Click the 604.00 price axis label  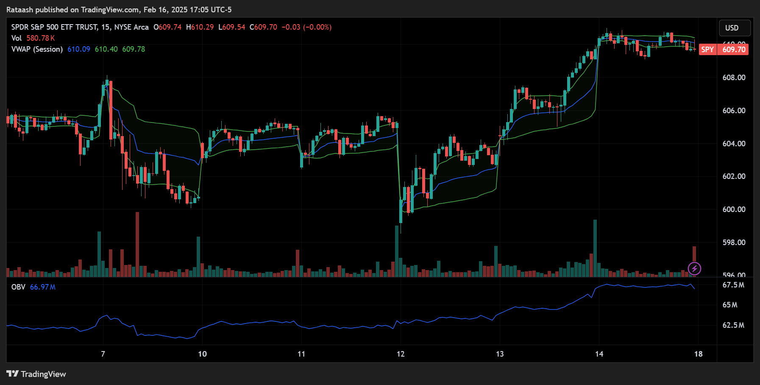[734, 144]
